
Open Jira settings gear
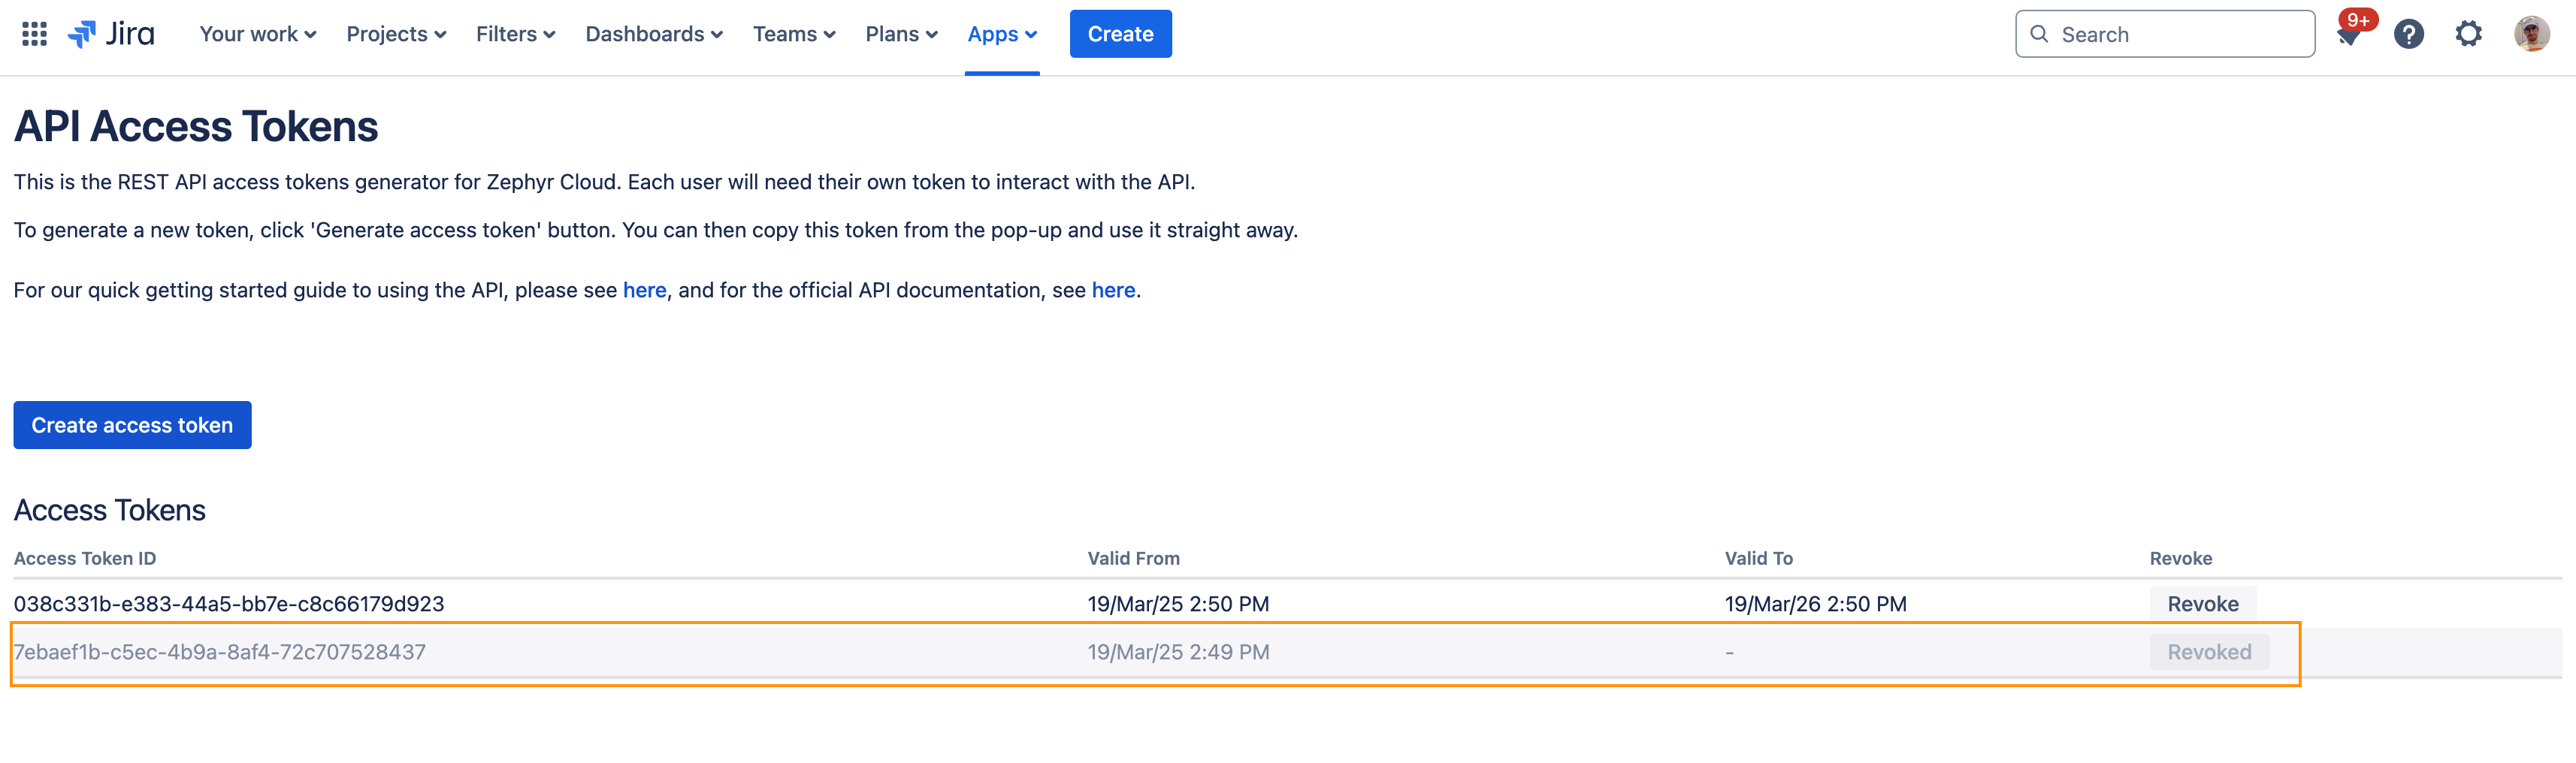pos(2468,33)
